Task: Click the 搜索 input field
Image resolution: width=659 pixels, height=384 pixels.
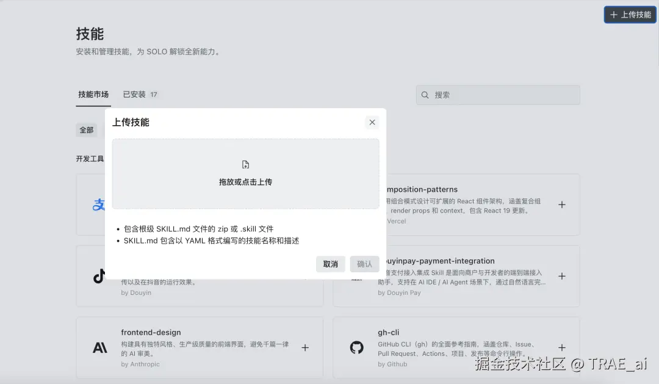Action: [498, 95]
